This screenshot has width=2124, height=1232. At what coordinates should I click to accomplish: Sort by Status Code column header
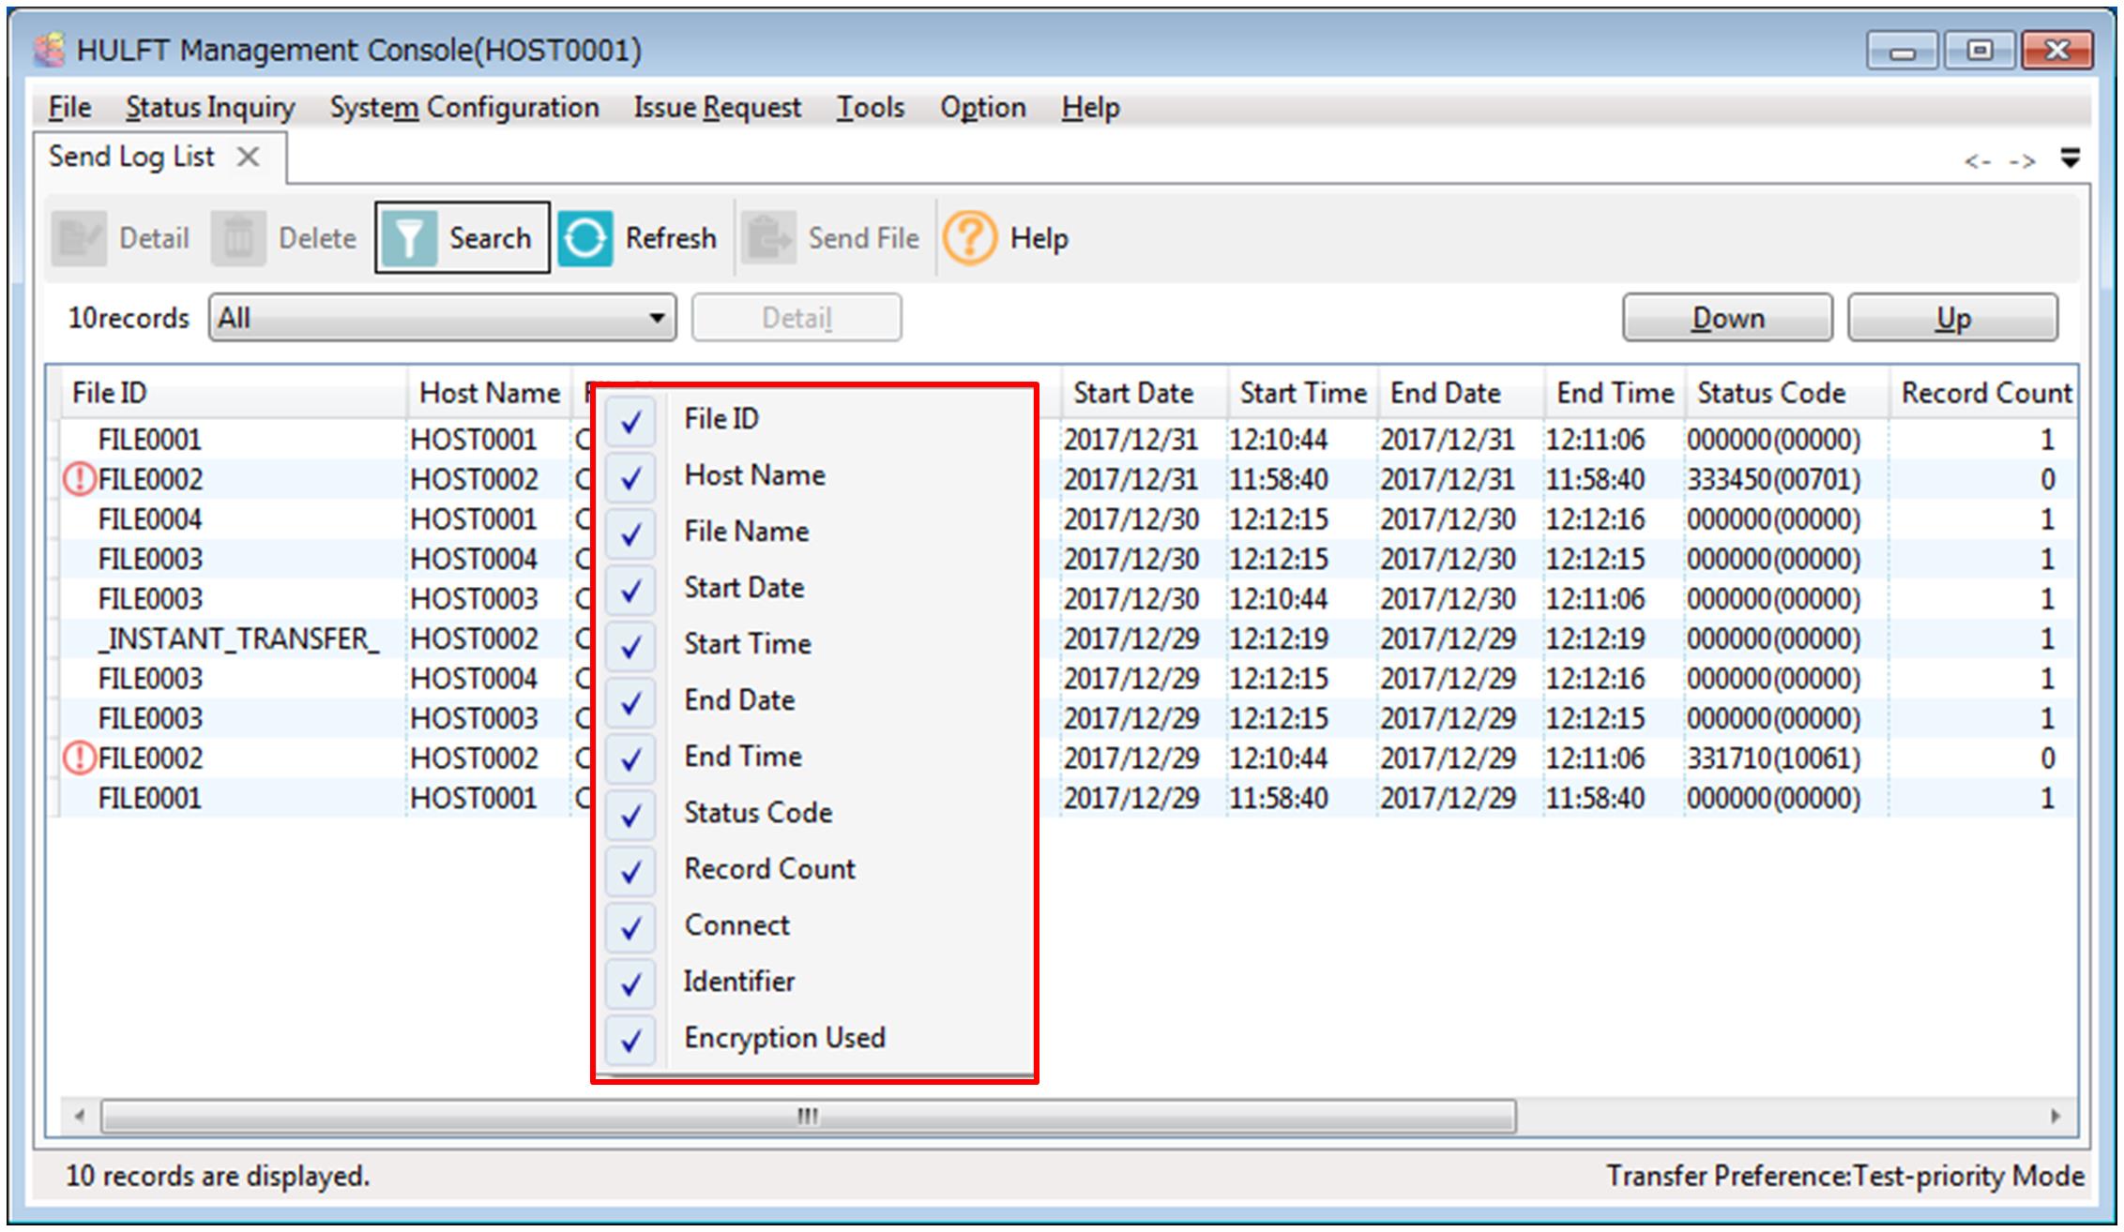tap(1786, 393)
